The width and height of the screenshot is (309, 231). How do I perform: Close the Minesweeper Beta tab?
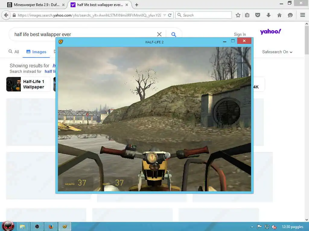pyautogui.click(x=63, y=5)
